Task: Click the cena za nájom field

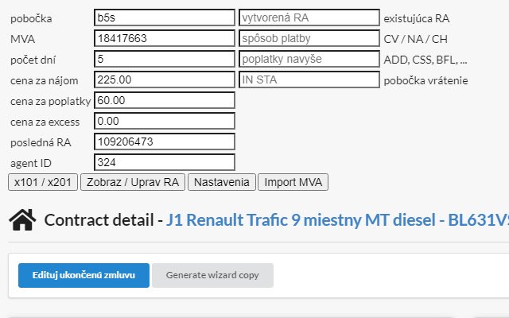Action: [x=165, y=79]
